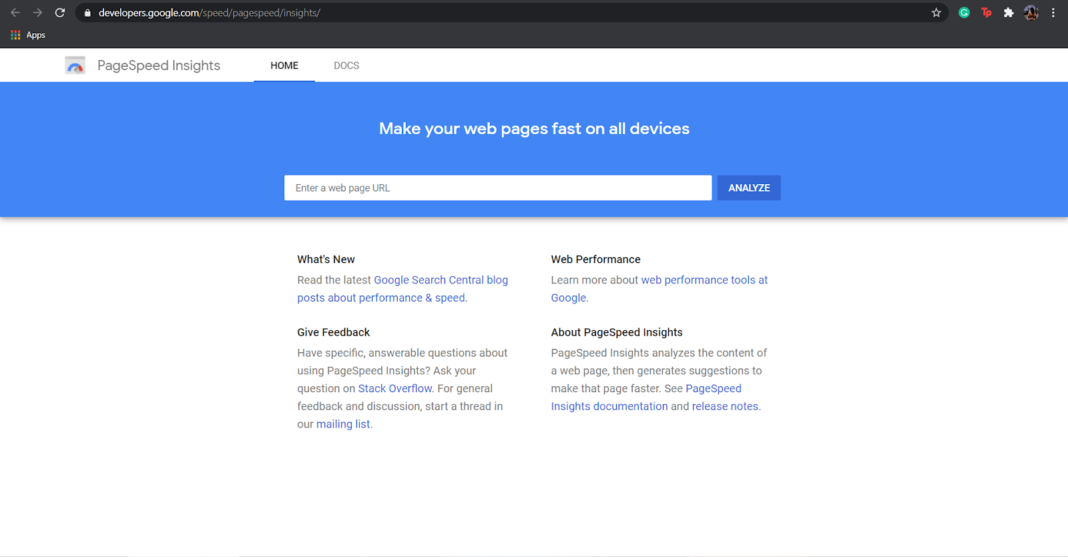Screen dimensions: 1068x557
Task: Click the browser address bar URL
Action: pos(210,13)
